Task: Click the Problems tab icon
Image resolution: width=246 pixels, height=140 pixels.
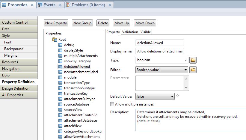Action: (69, 5)
